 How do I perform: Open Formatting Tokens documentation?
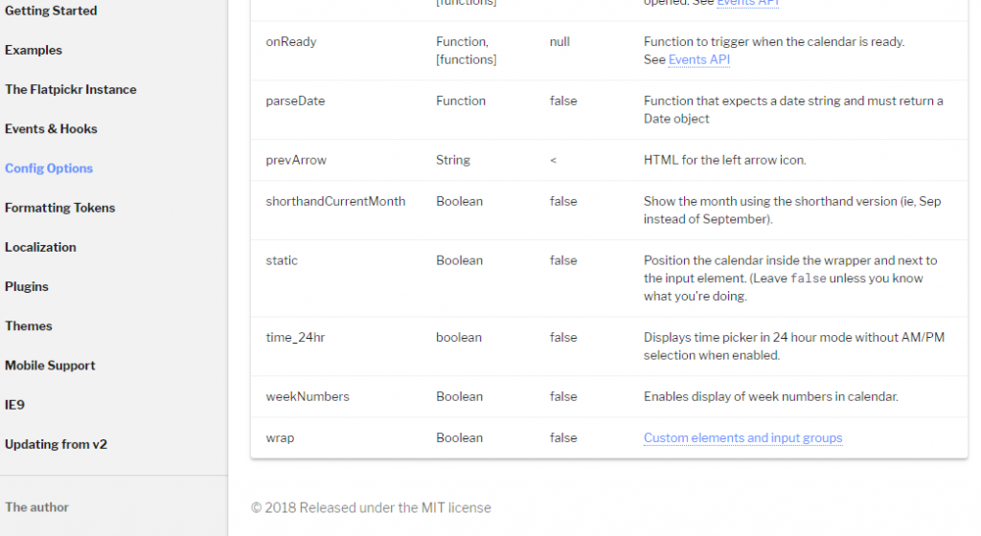(59, 208)
